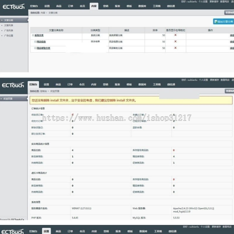Toggle navigation display for the 网店帮助分类 row
The image size is (234, 234).
click(x=175, y=48)
